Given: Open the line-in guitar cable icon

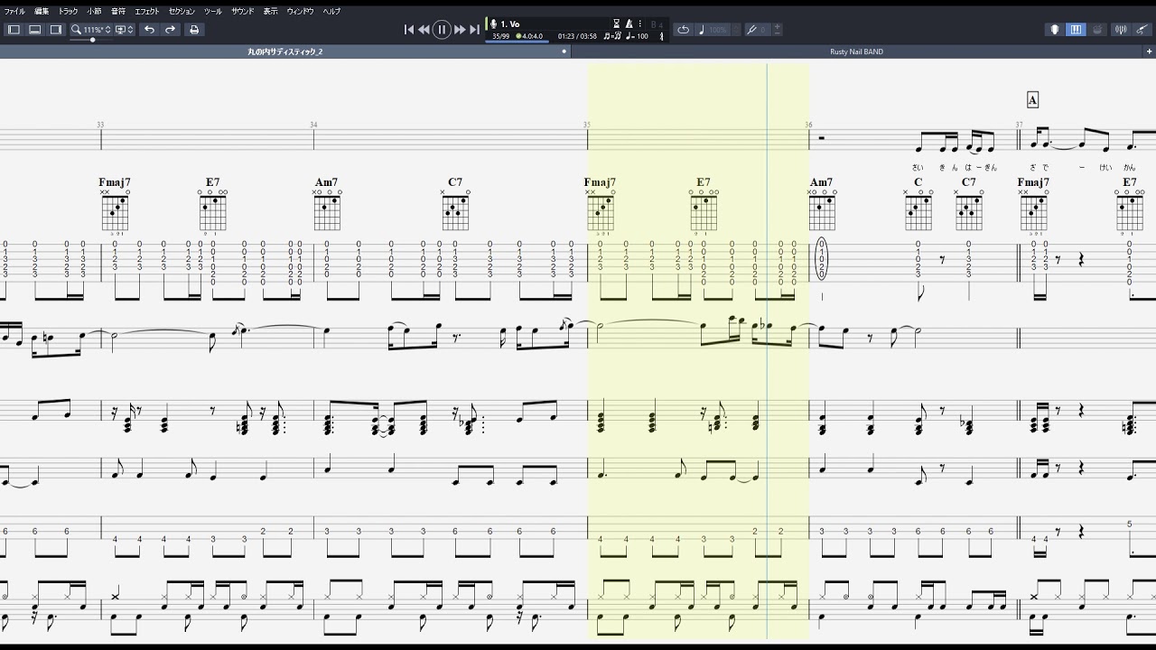Looking at the screenshot, I should [x=1142, y=30].
